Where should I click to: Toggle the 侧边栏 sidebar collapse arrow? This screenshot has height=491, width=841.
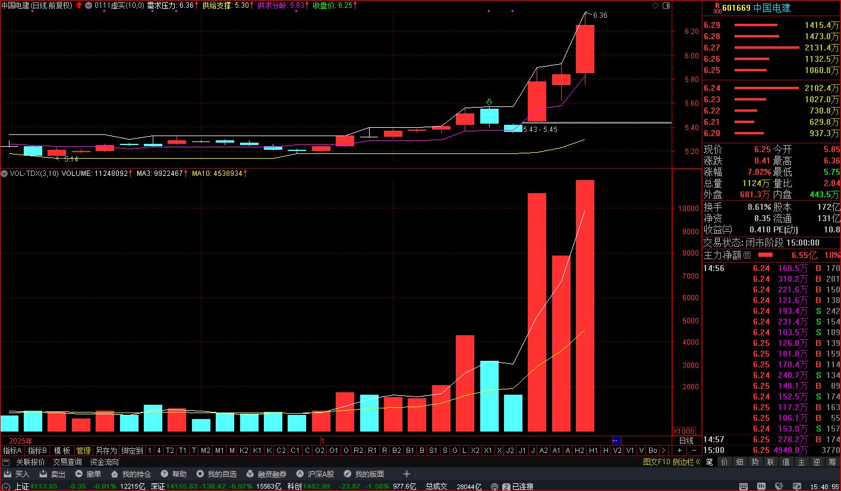[698, 462]
